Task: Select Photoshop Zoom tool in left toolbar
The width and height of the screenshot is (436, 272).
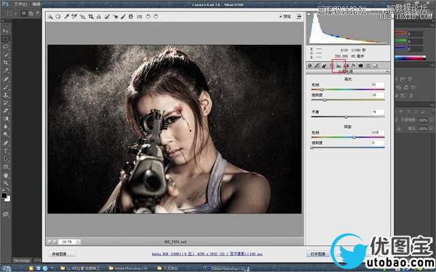Action: coord(6,183)
